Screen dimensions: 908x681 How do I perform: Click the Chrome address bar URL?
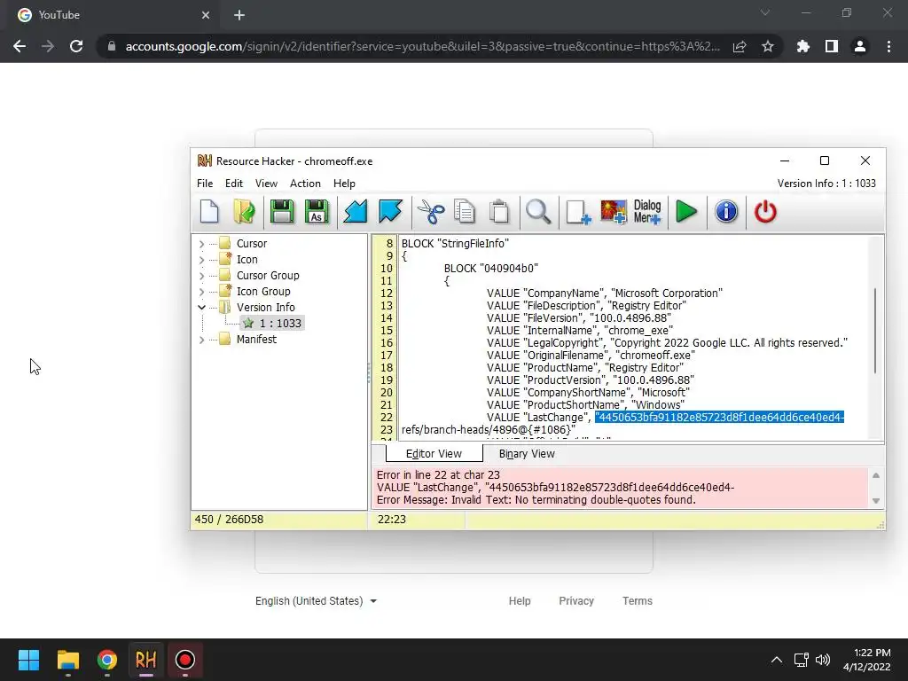423,46
